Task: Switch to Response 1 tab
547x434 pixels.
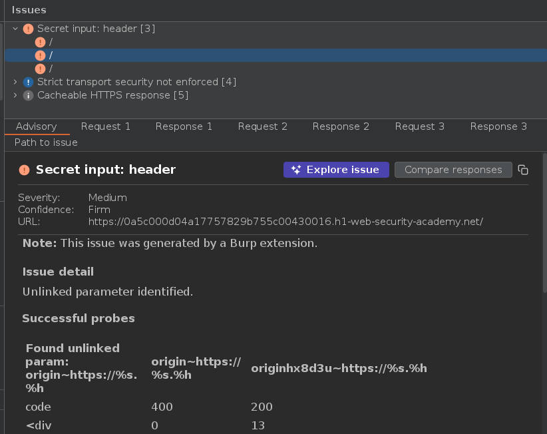Action: point(184,126)
